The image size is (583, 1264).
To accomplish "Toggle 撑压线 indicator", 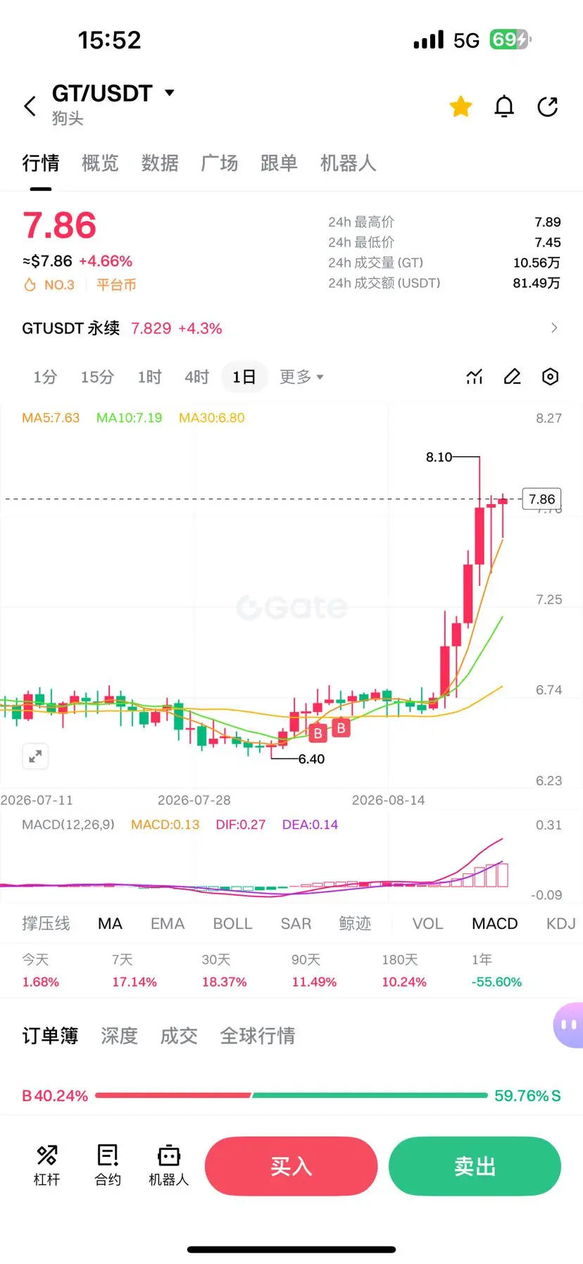I will coord(46,923).
